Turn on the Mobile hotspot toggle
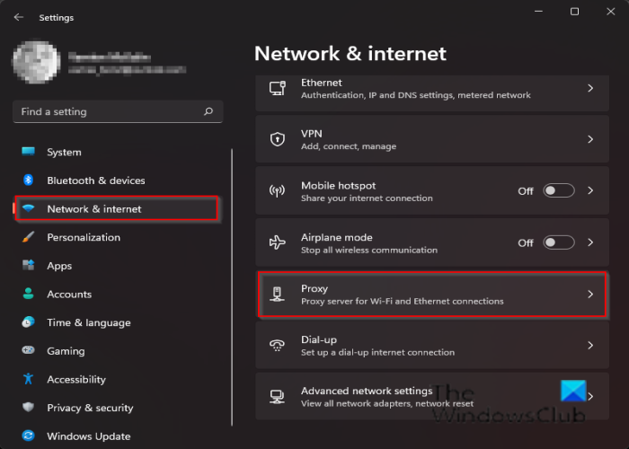 [x=558, y=190]
